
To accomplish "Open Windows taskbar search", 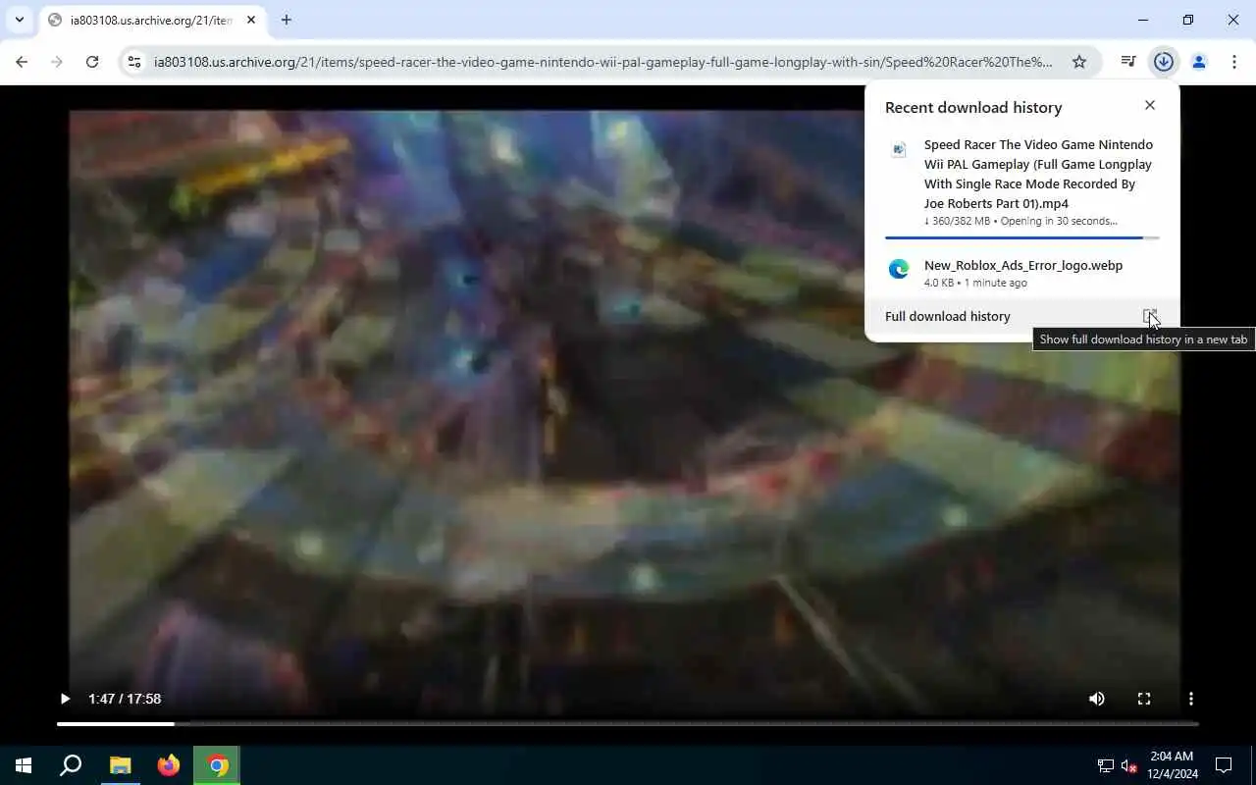I will 71,765.
